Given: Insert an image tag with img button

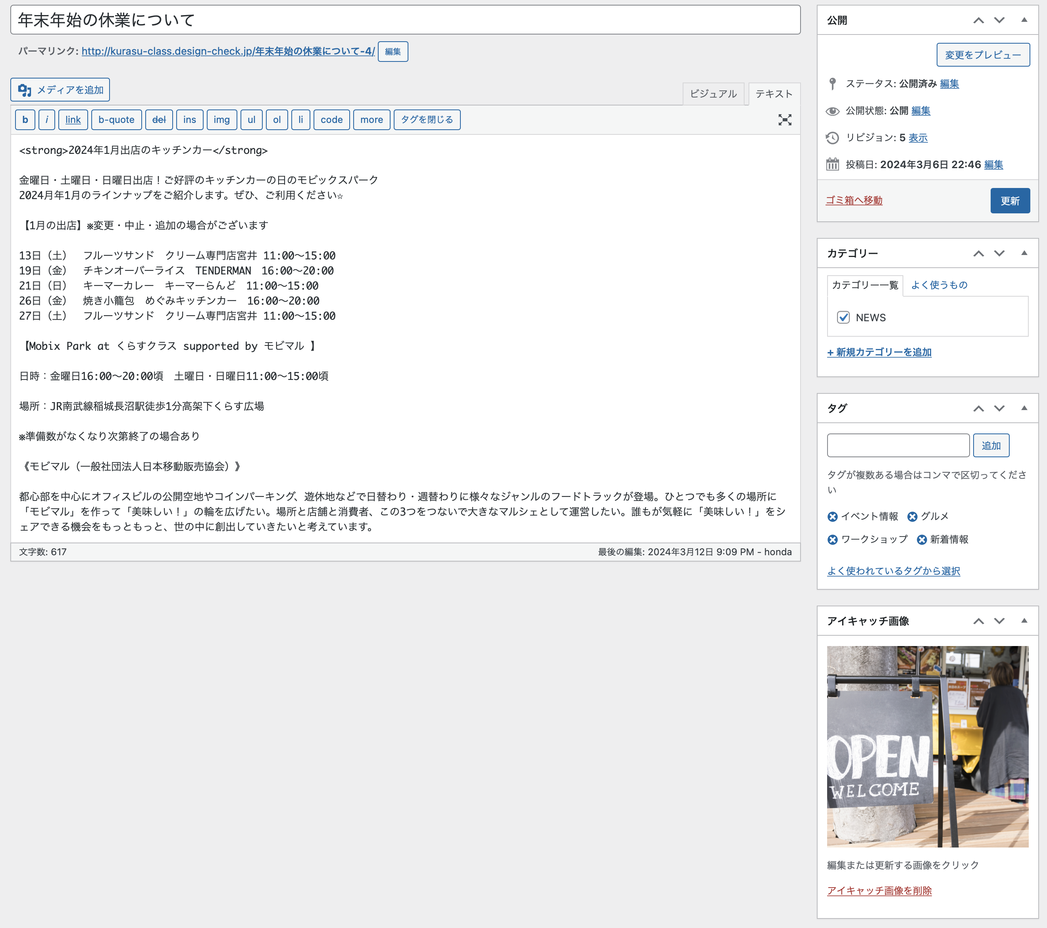Looking at the screenshot, I should pyautogui.click(x=222, y=120).
